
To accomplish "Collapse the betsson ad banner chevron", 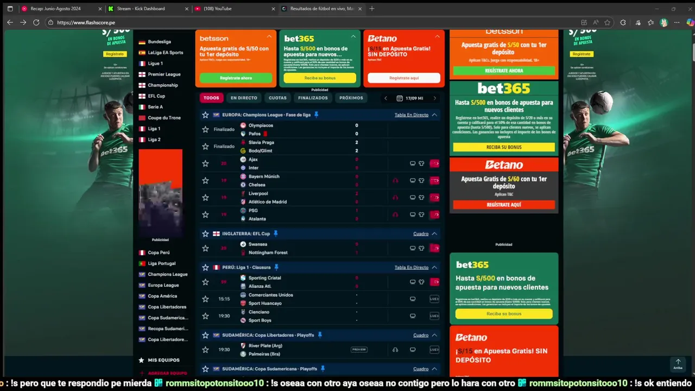I will click(x=269, y=36).
